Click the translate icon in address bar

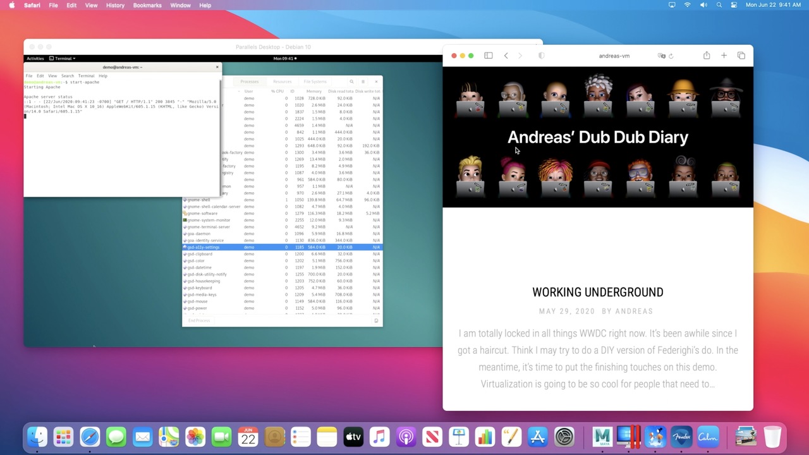coord(661,56)
